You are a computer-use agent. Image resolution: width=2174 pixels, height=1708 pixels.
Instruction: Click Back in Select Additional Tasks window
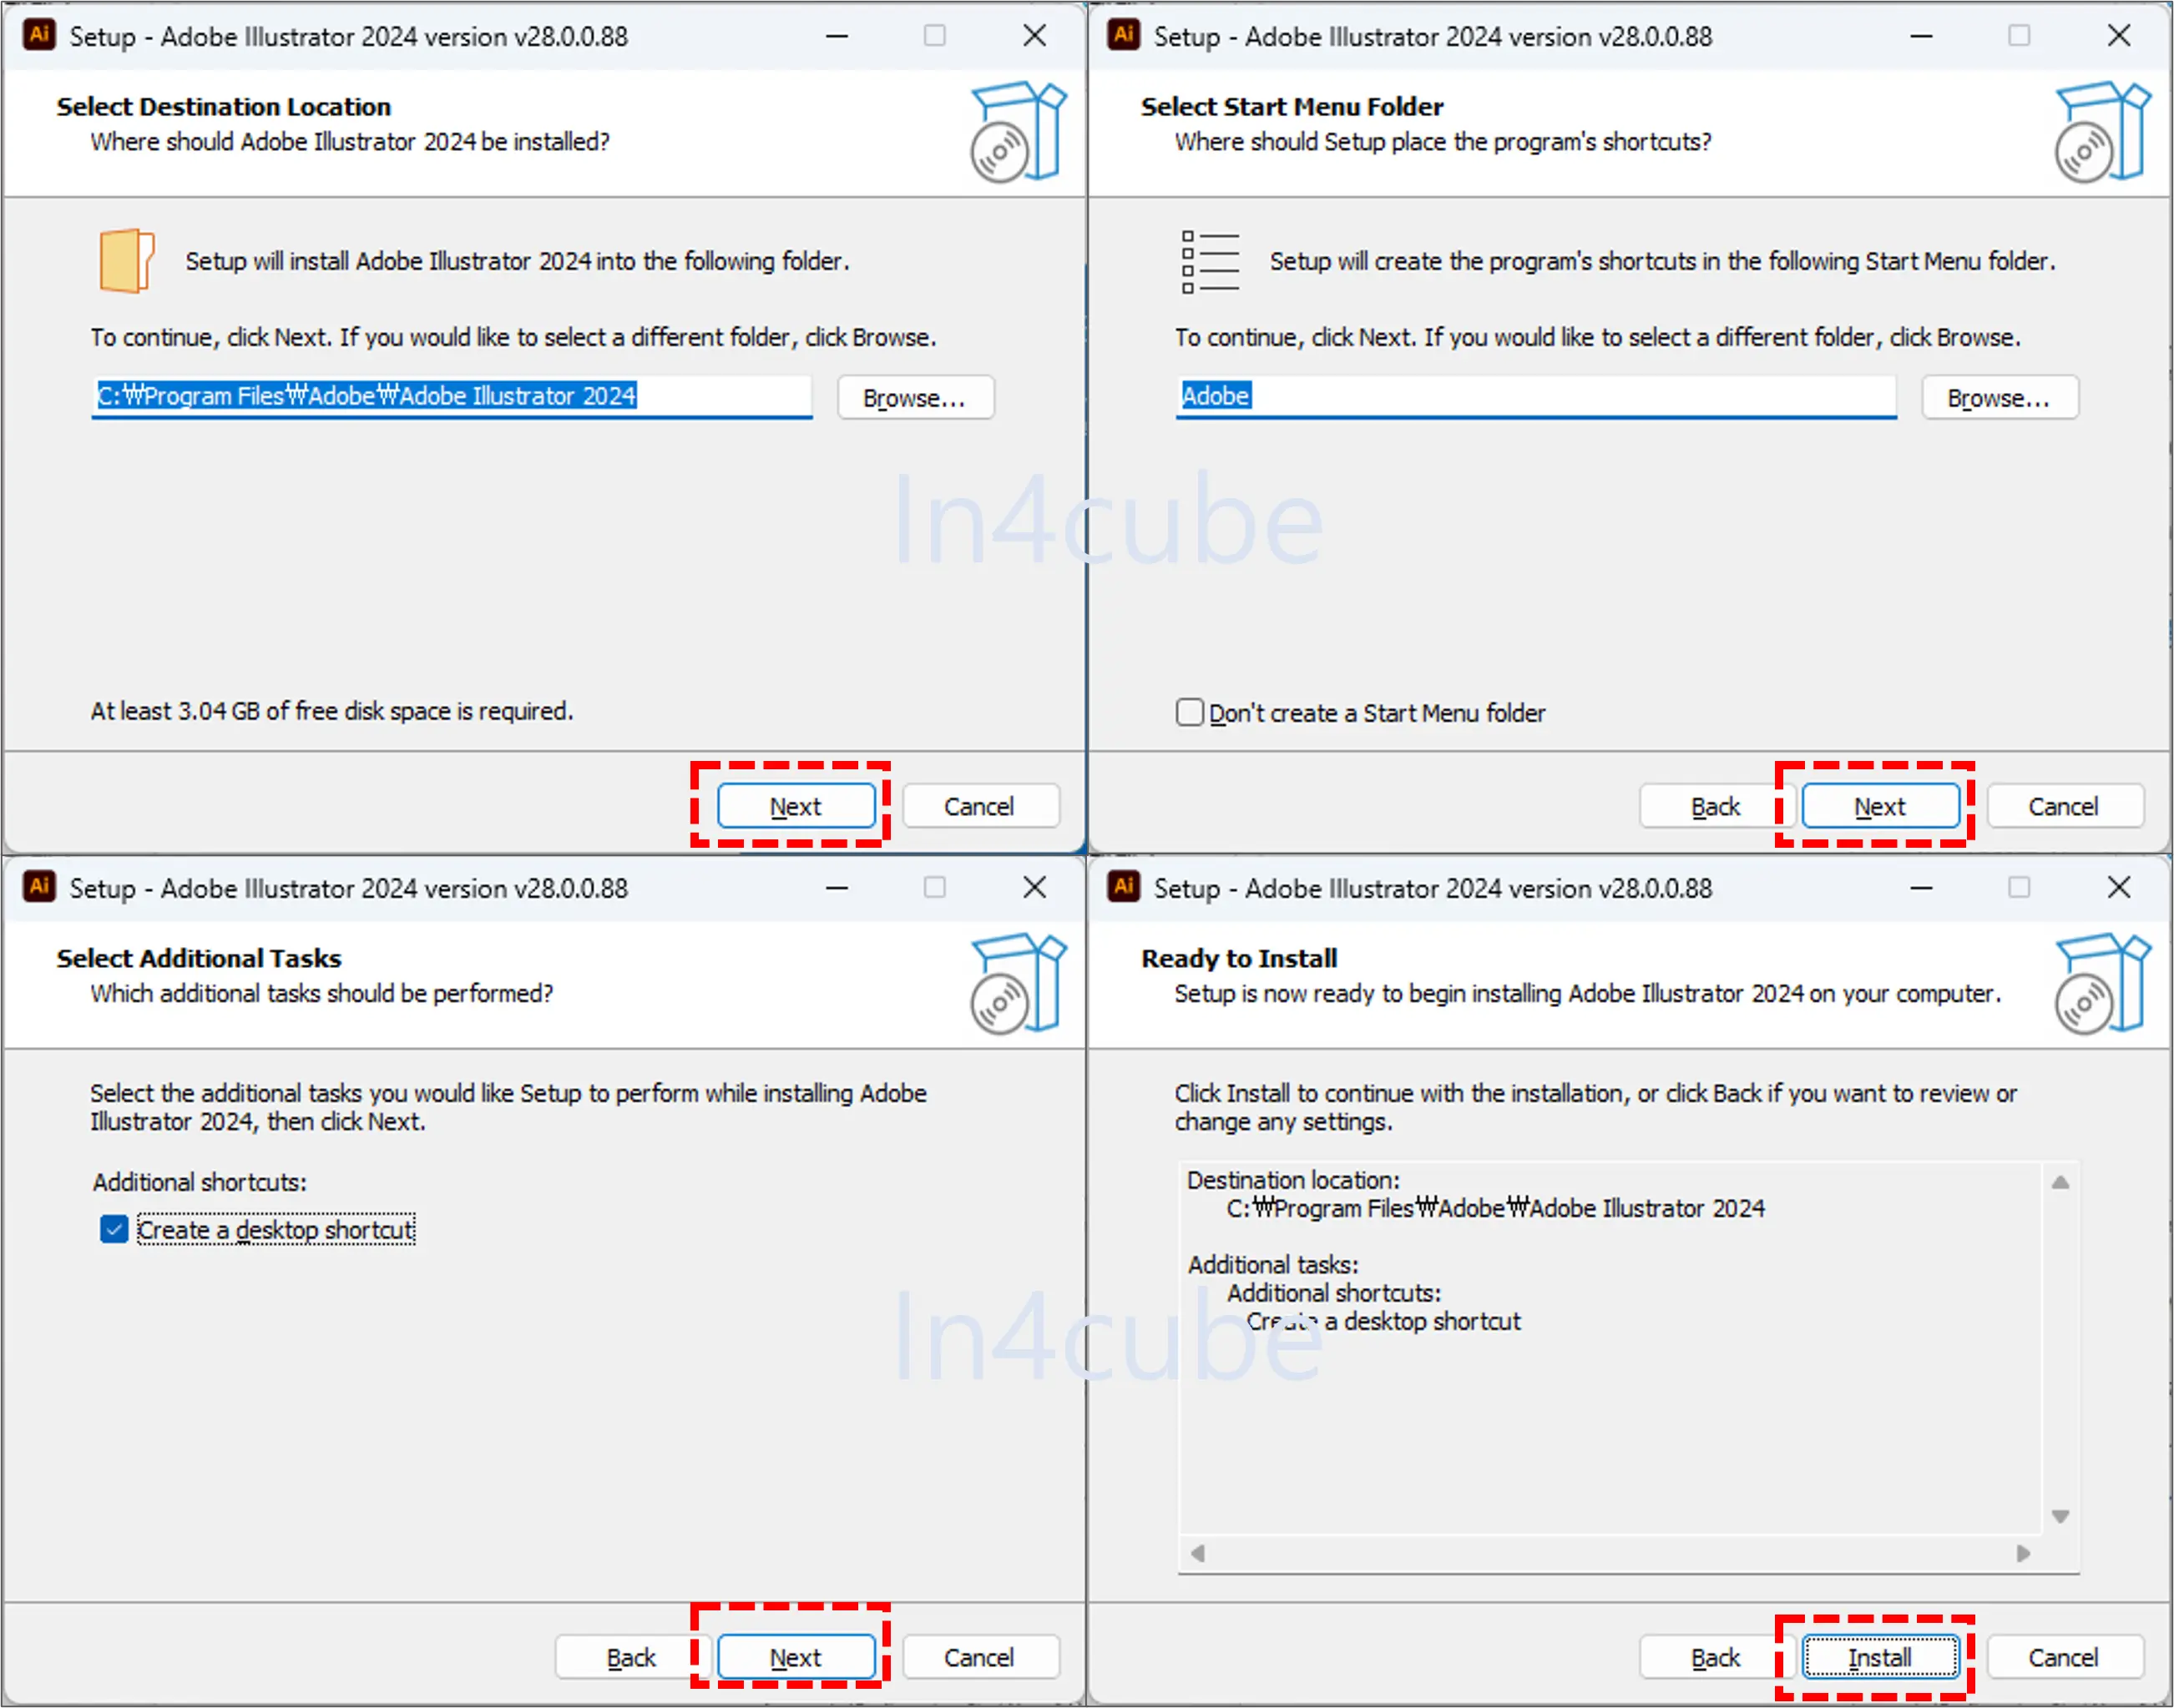[x=631, y=1657]
